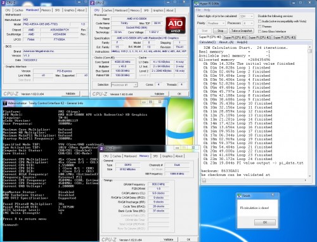Click OK in the Memory CPU-Z window
317x242 pixels.
pyautogui.click(x=188, y=239)
